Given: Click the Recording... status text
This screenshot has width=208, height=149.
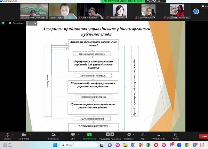Looking at the screenshot, I should coord(19,23).
